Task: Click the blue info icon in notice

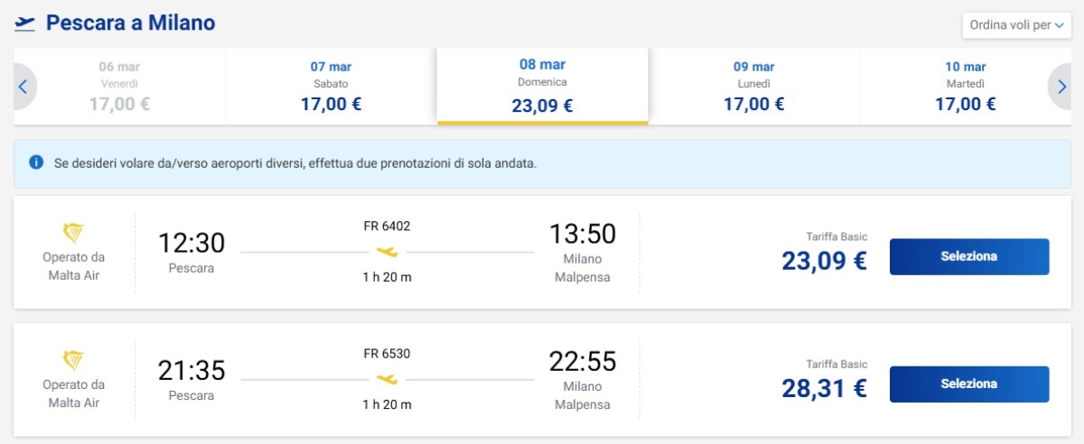Action: 36,162
